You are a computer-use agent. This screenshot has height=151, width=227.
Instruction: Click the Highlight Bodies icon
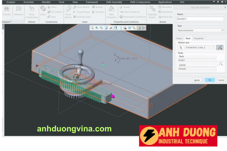pos(152,11)
